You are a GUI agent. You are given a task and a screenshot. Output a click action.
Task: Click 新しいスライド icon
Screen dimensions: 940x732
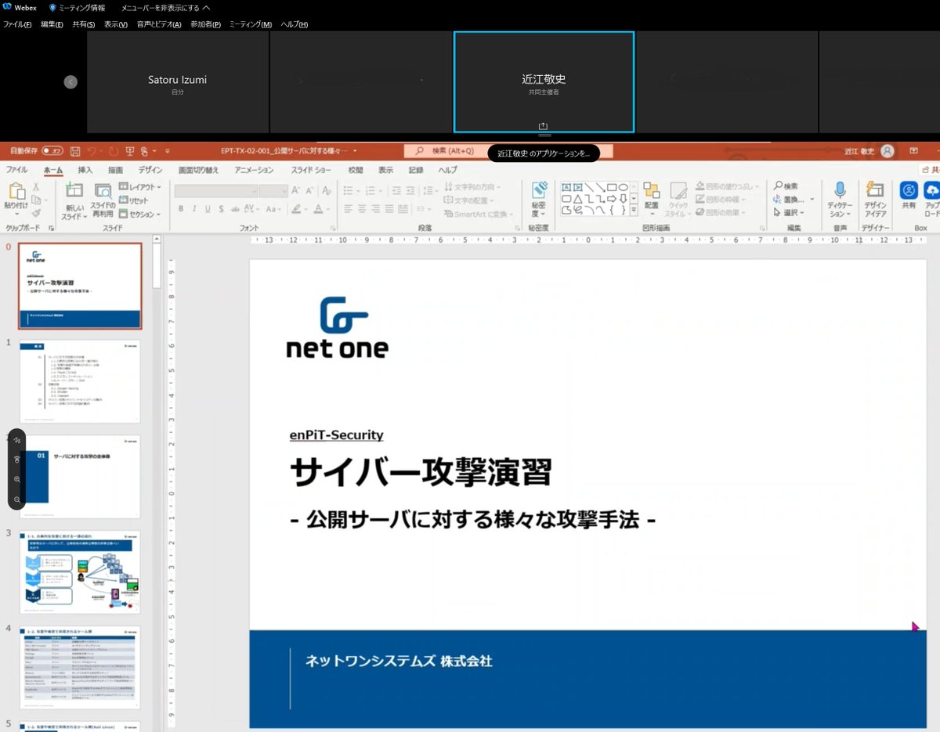pos(74,190)
